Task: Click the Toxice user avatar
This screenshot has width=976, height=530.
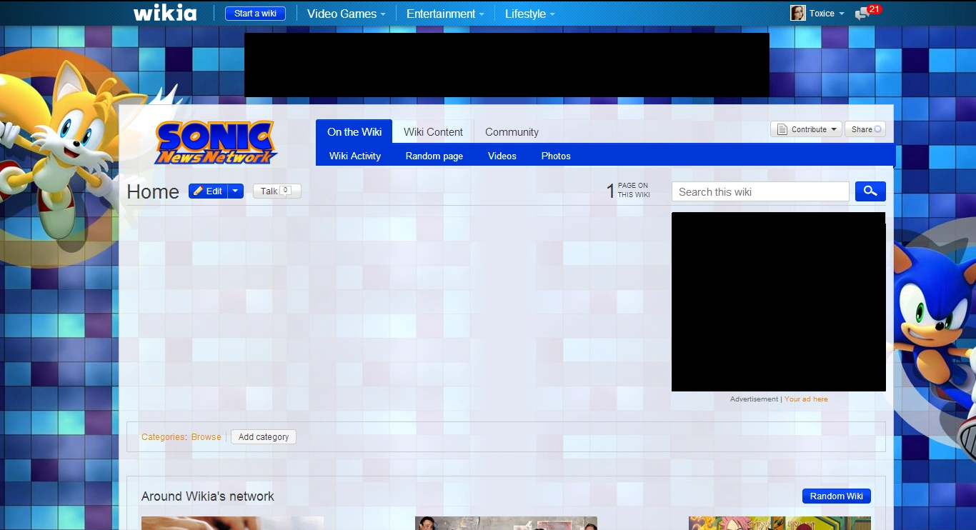Action: pos(797,14)
